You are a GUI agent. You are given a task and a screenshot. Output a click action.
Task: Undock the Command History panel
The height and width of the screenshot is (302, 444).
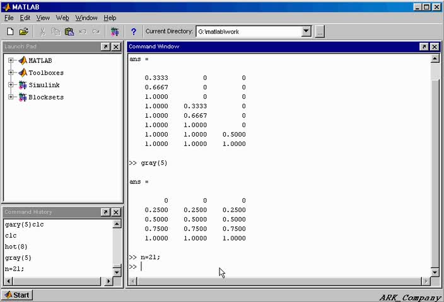pyautogui.click(x=105, y=212)
